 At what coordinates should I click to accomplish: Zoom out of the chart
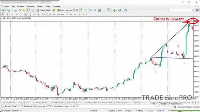tap(95, 10)
